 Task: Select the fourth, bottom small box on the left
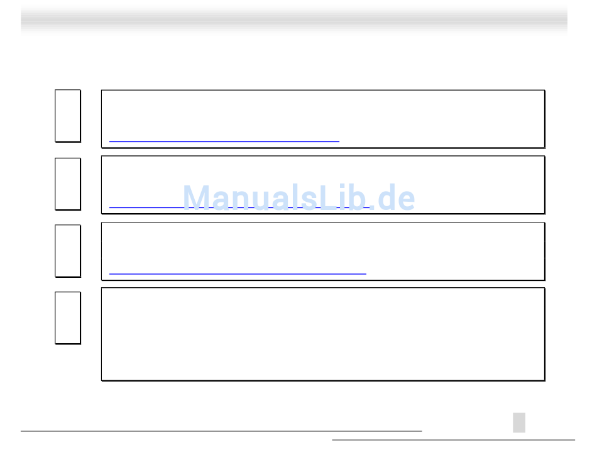tap(67, 317)
